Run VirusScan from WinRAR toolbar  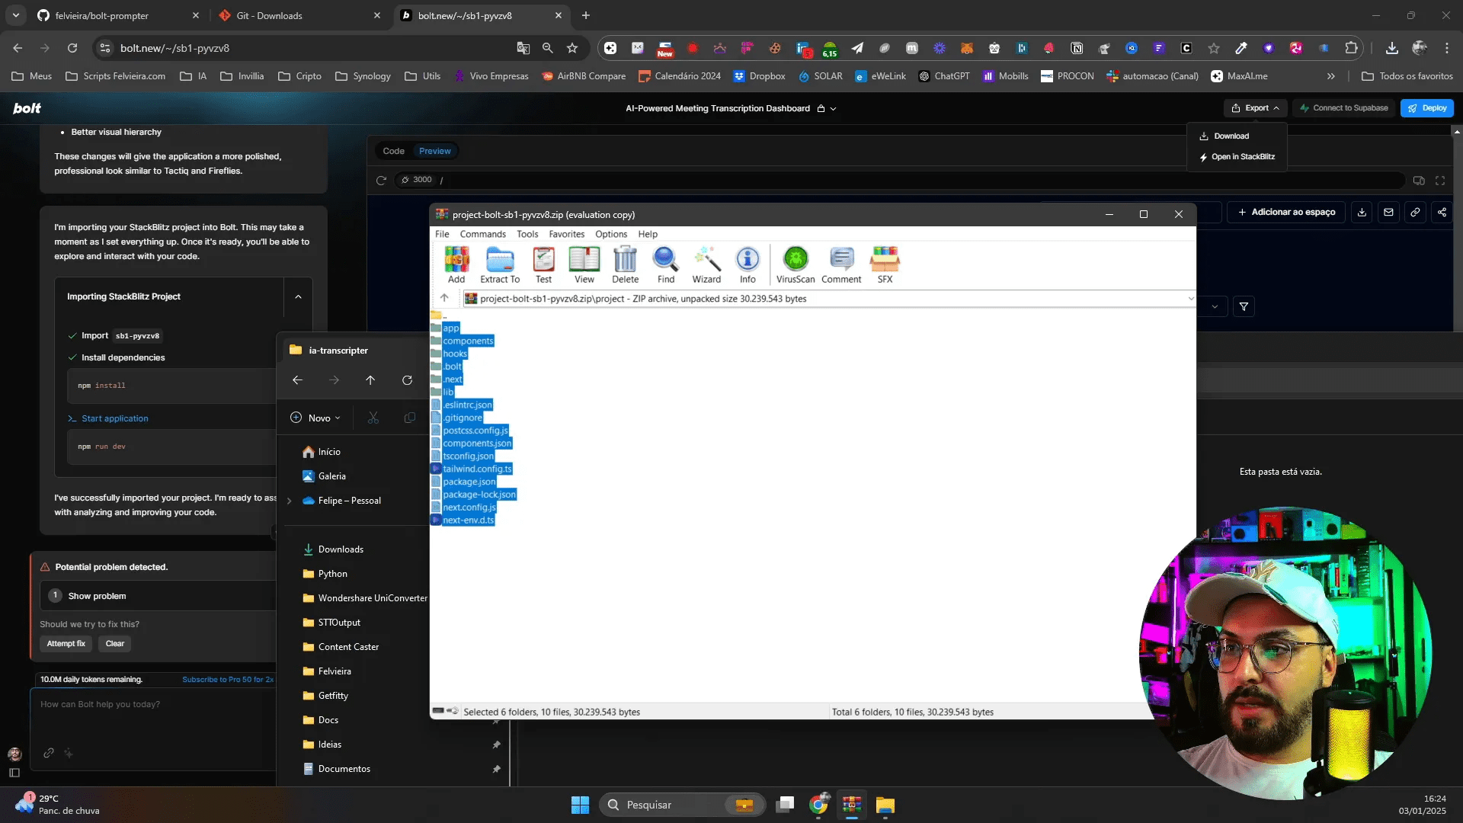(796, 264)
